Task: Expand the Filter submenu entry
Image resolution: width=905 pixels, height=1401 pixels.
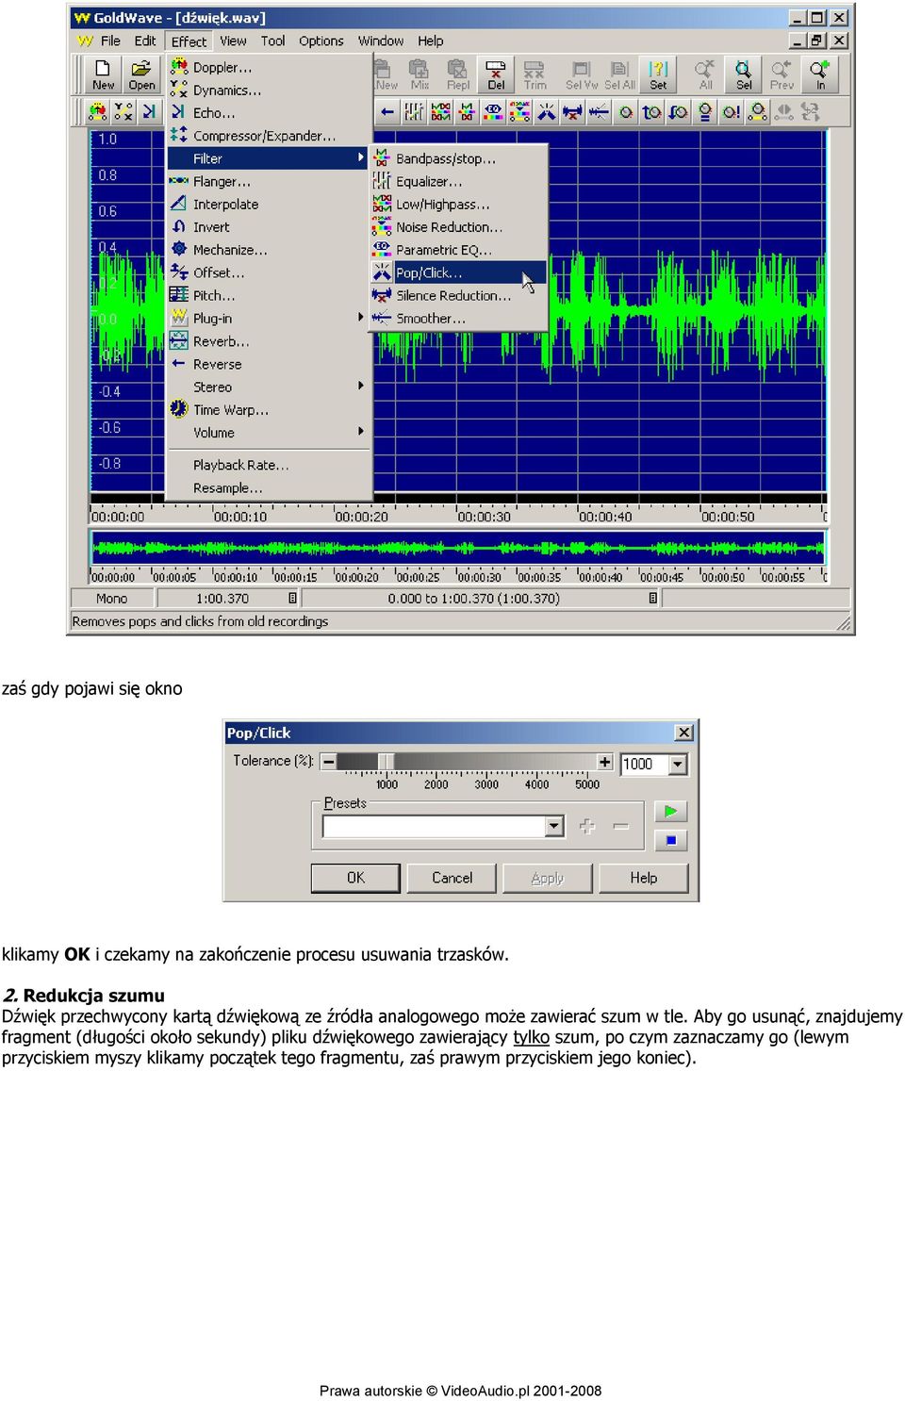Action: click(x=269, y=158)
